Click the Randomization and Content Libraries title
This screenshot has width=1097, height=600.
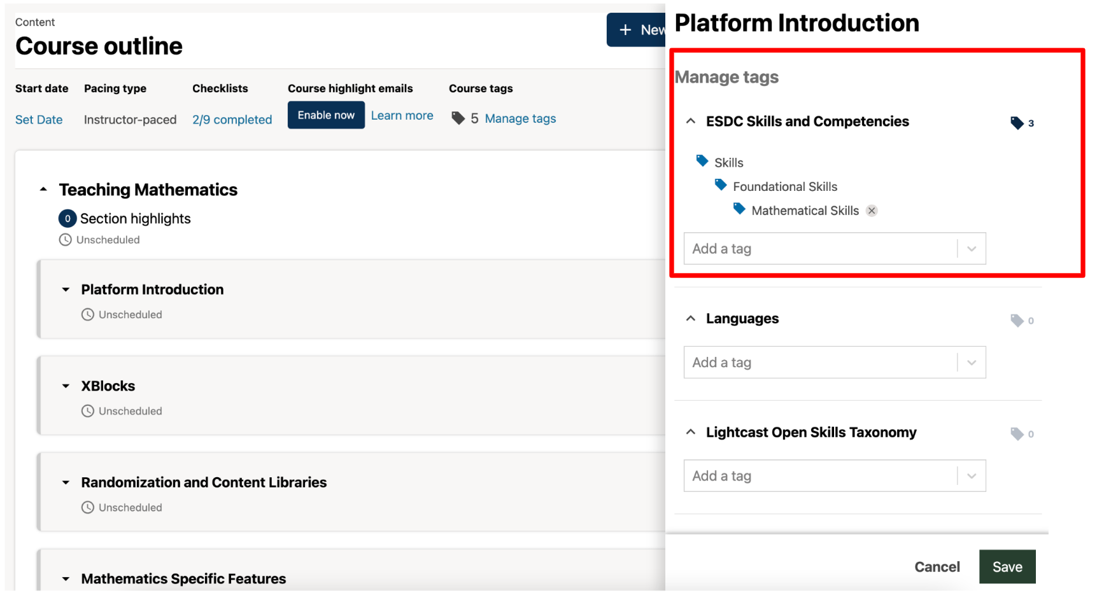pyautogui.click(x=204, y=482)
